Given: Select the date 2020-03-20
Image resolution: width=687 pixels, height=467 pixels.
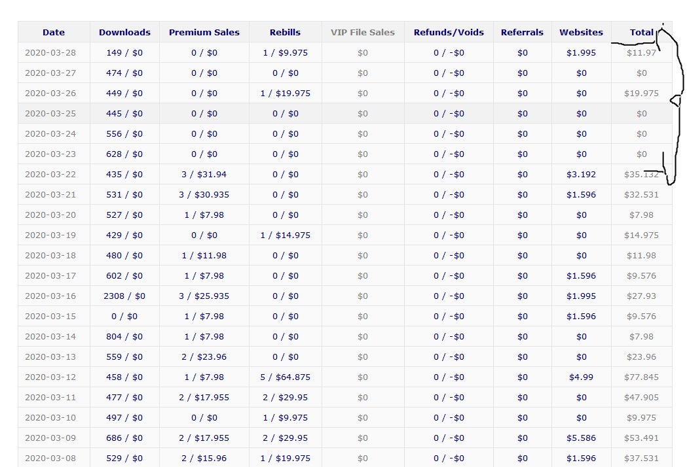Looking at the screenshot, I should 50,215.
